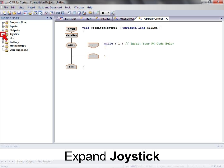Image resolution: width=224 pixels, height=168 pixels.
Task: Click the closing brace flowchart block
Action: coord(93,56)
